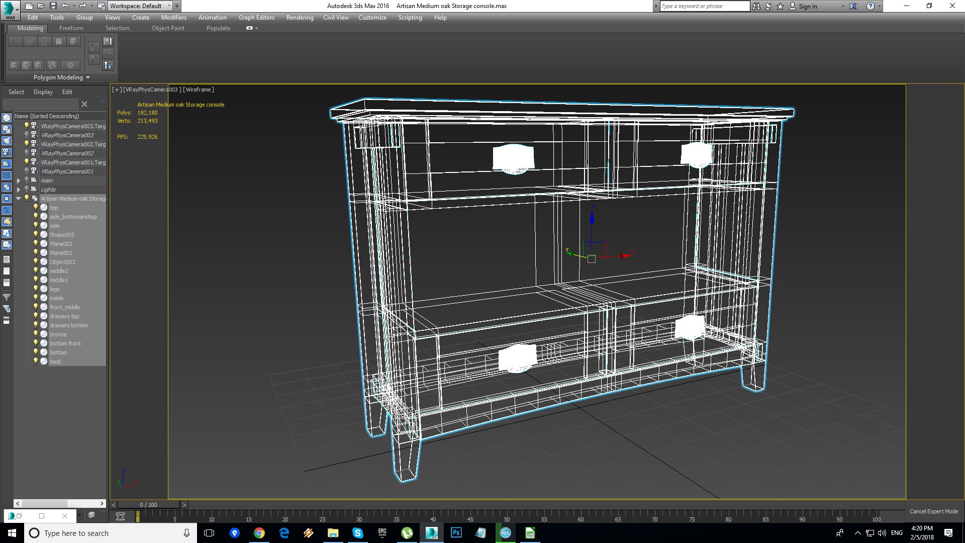Screen dimensions: 965x543
Task: Open the ribbon minimize options dropdown after Populate
Action: (x=256, y=28)
